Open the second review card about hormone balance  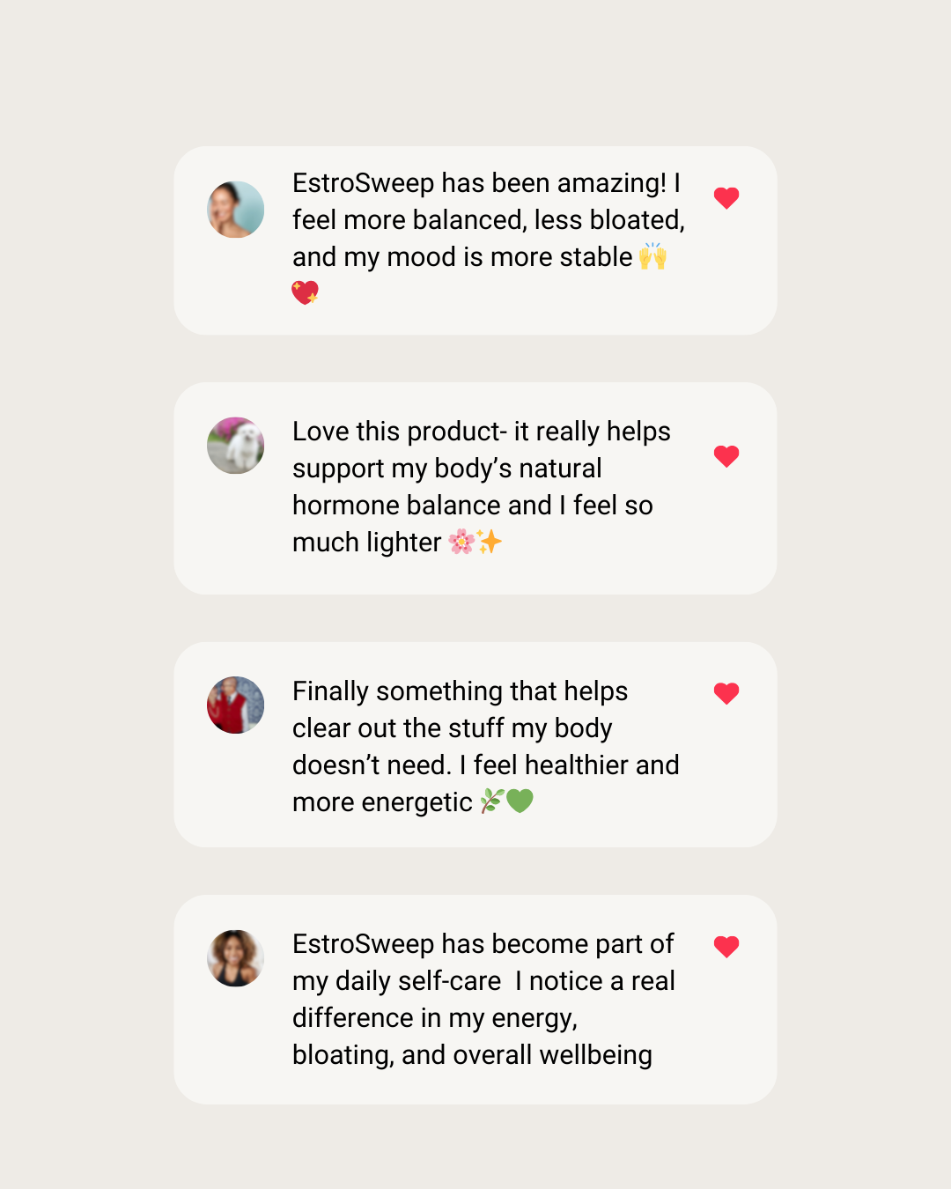pyautogui.click(x=475, y=489)
